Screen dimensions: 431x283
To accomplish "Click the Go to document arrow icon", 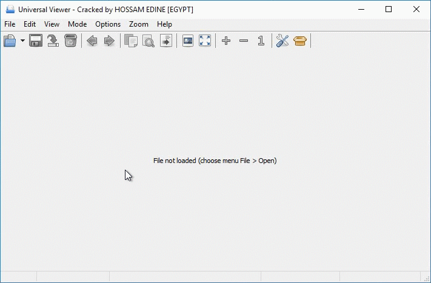I will tap(166, 41).
